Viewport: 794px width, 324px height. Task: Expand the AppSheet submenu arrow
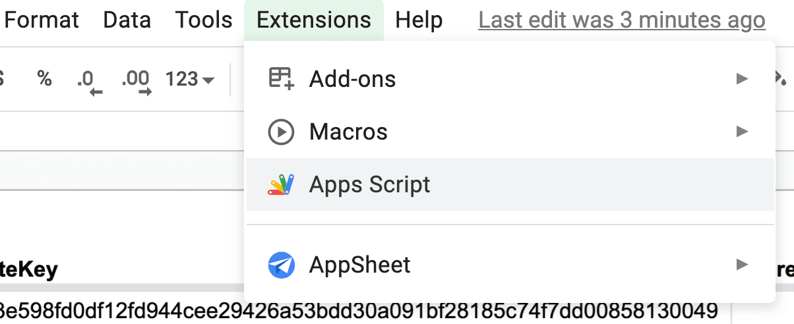743,265
